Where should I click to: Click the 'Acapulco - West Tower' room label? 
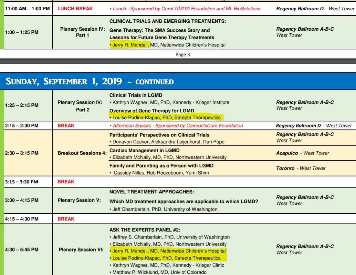click(x=302, y=153)
